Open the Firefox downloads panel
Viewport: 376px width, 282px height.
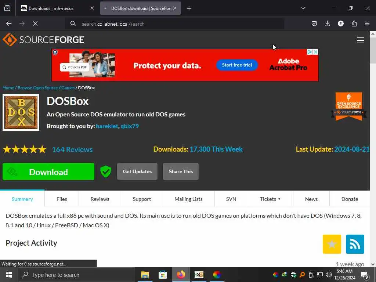(x=327, y=23)
